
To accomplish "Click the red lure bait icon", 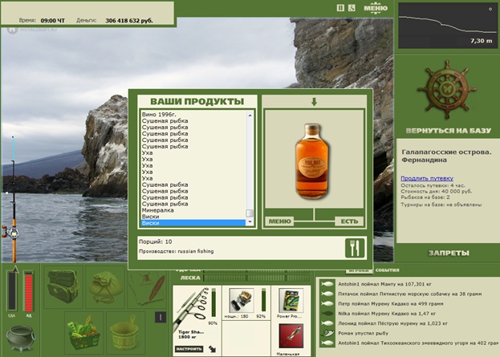I will pyautogui.click(x=291, y=336).
